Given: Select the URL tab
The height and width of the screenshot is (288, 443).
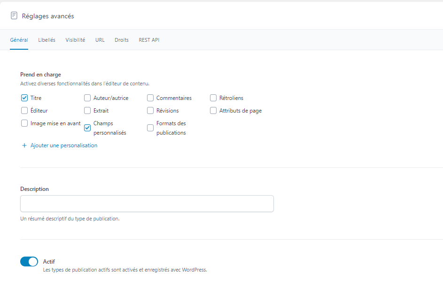Looking at the screenshot, I should pos(100,40).
